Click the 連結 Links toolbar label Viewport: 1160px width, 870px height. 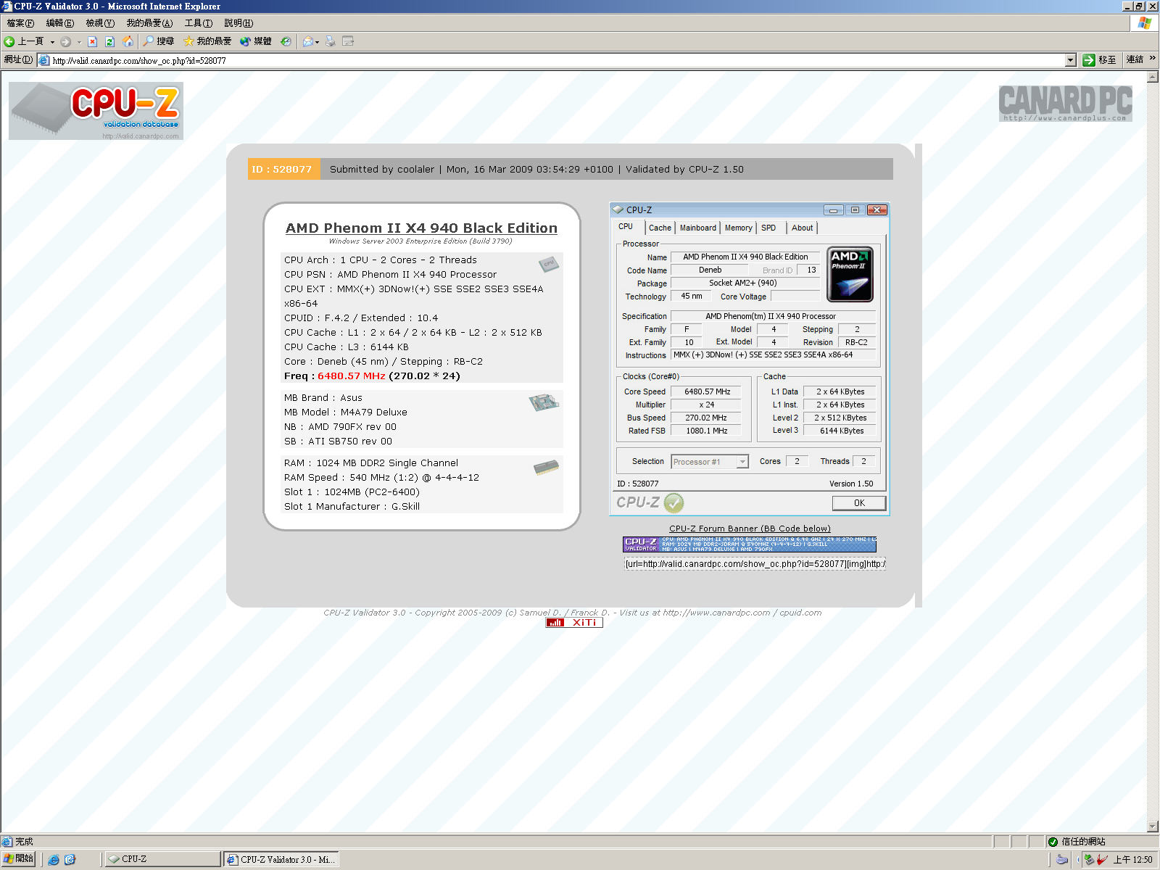[x=1135, y=59]
